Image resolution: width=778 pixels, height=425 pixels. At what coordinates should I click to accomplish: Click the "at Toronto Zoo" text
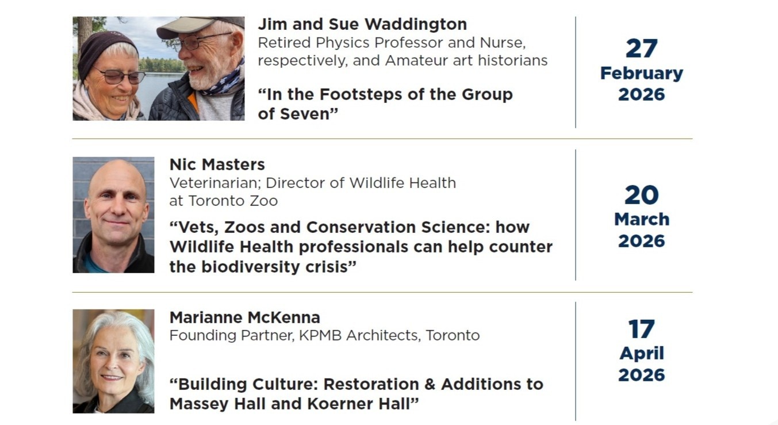[x=223, y=201]
